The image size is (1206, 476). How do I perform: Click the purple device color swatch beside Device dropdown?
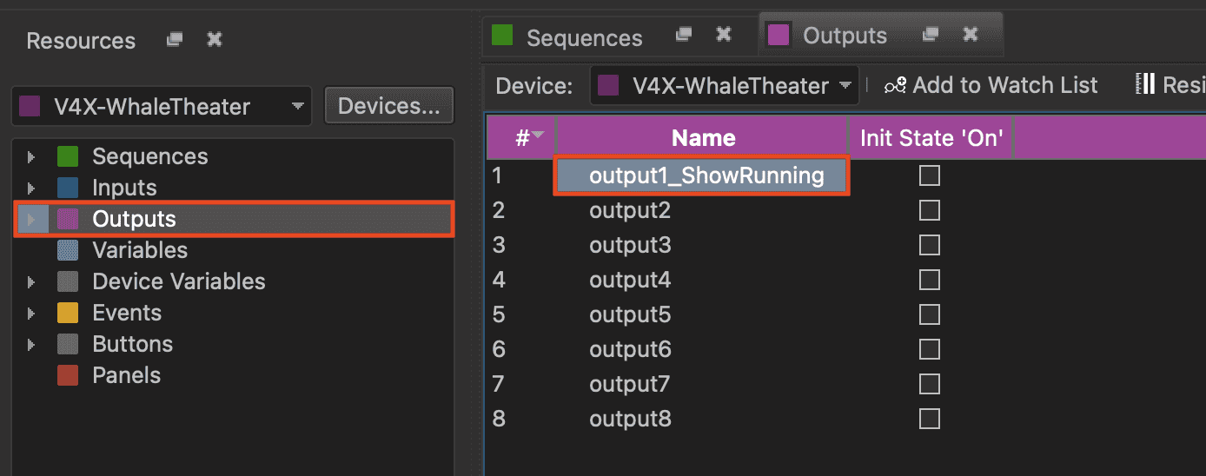[609, 85]
